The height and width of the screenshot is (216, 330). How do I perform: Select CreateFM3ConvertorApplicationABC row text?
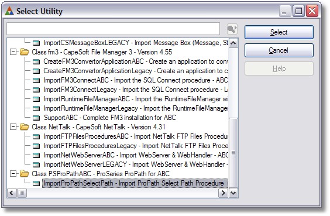[136, 61]
